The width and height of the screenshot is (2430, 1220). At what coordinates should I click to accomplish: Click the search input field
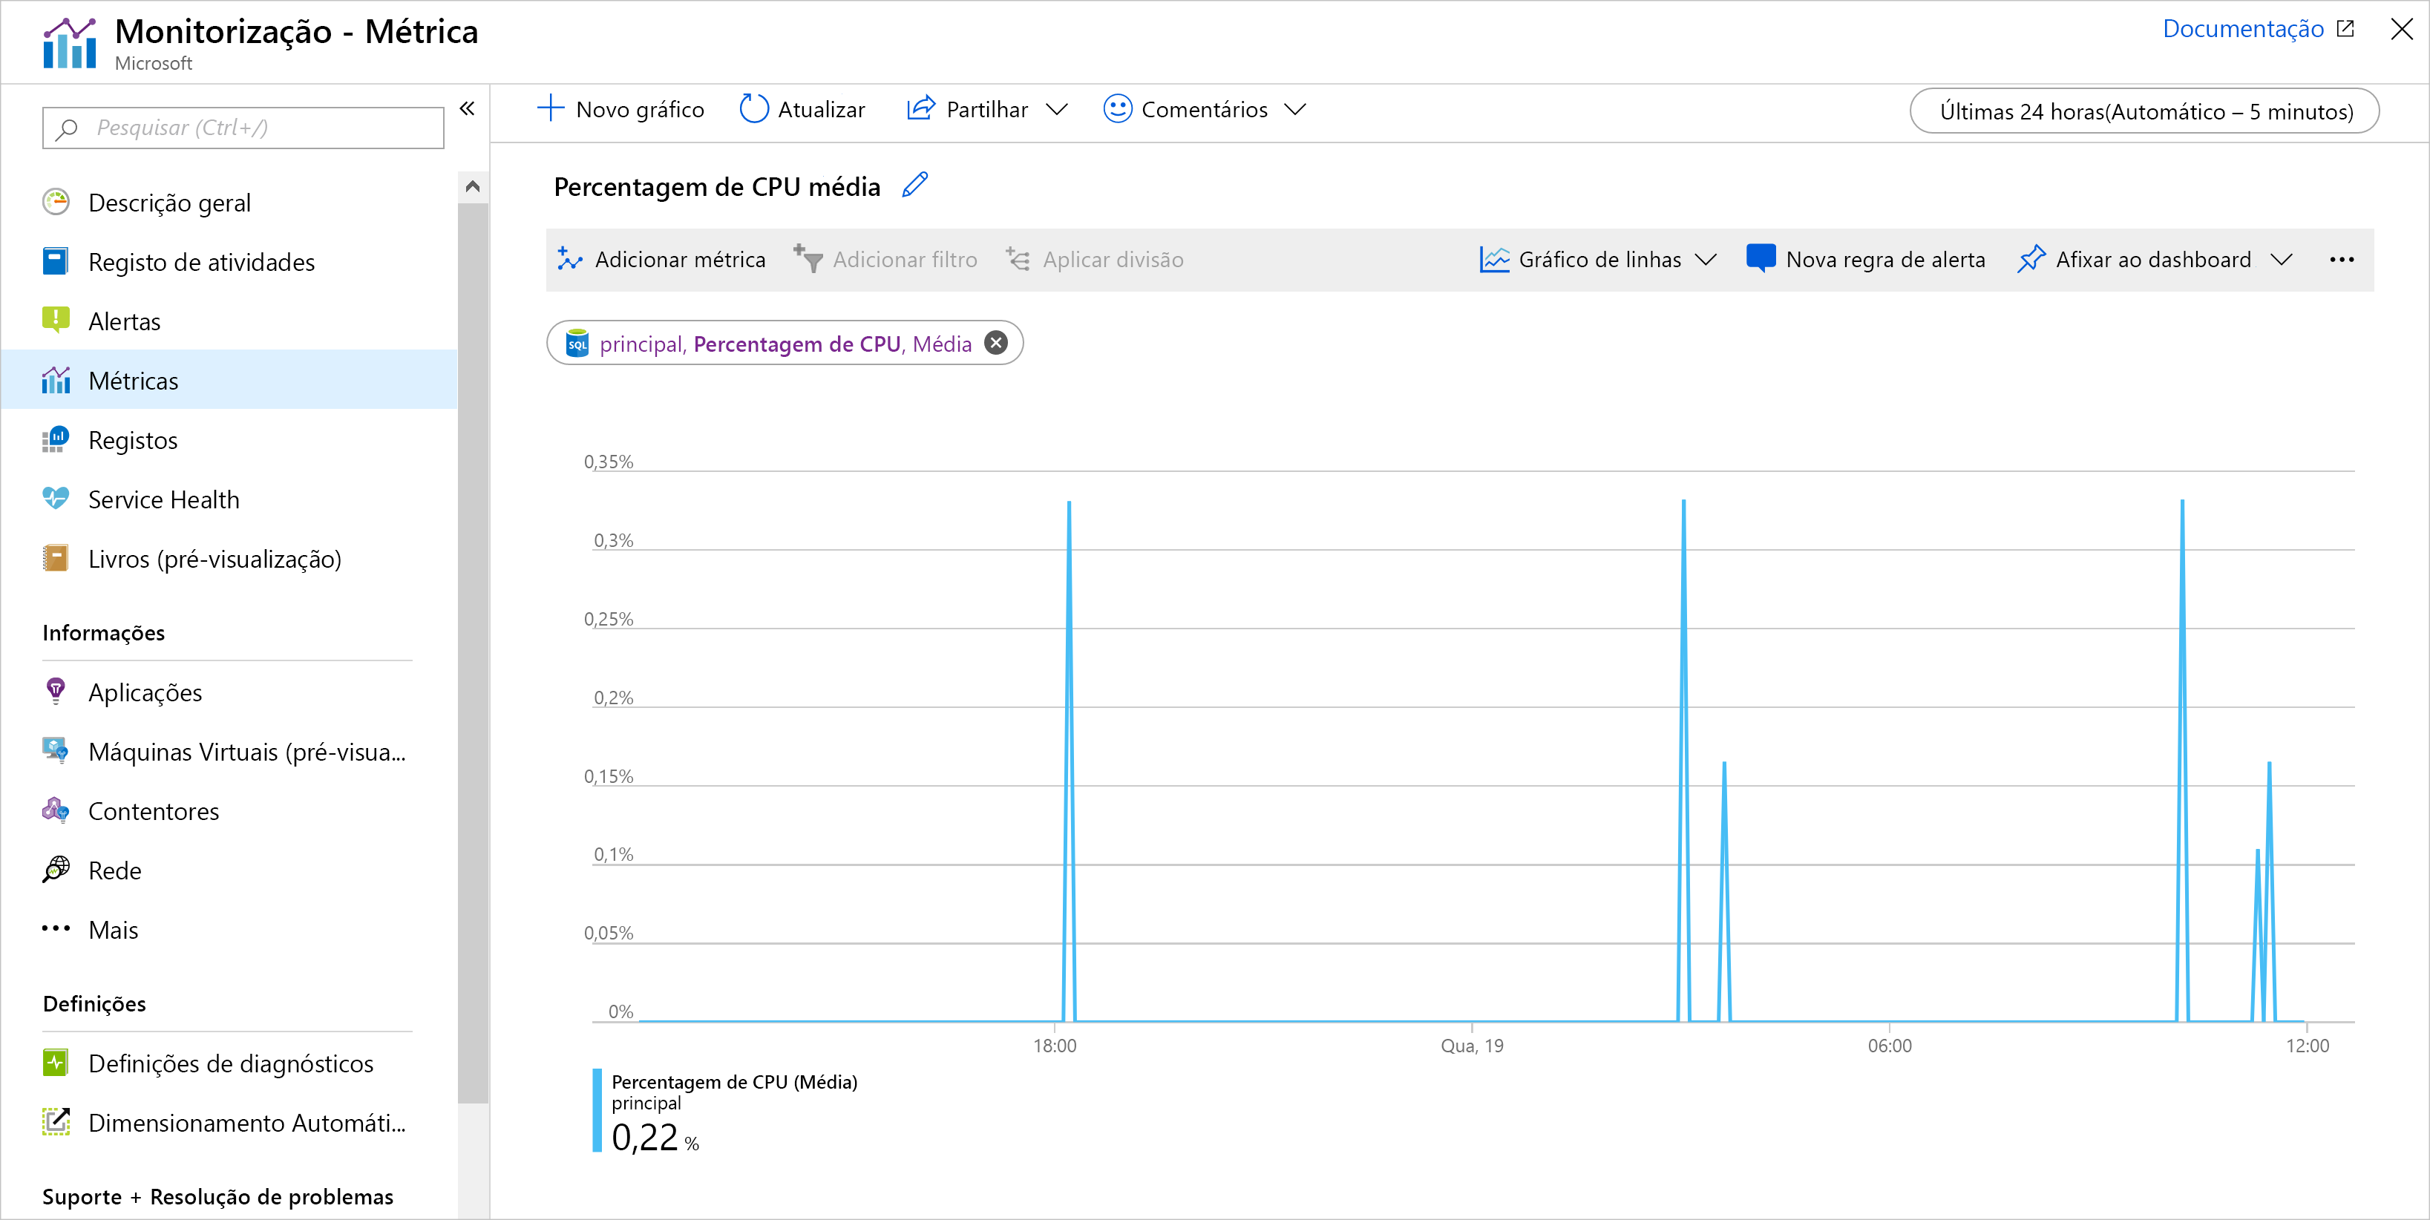coord(241,126)
